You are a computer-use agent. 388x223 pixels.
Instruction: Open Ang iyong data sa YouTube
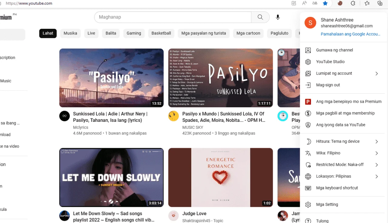coord(344,125)
